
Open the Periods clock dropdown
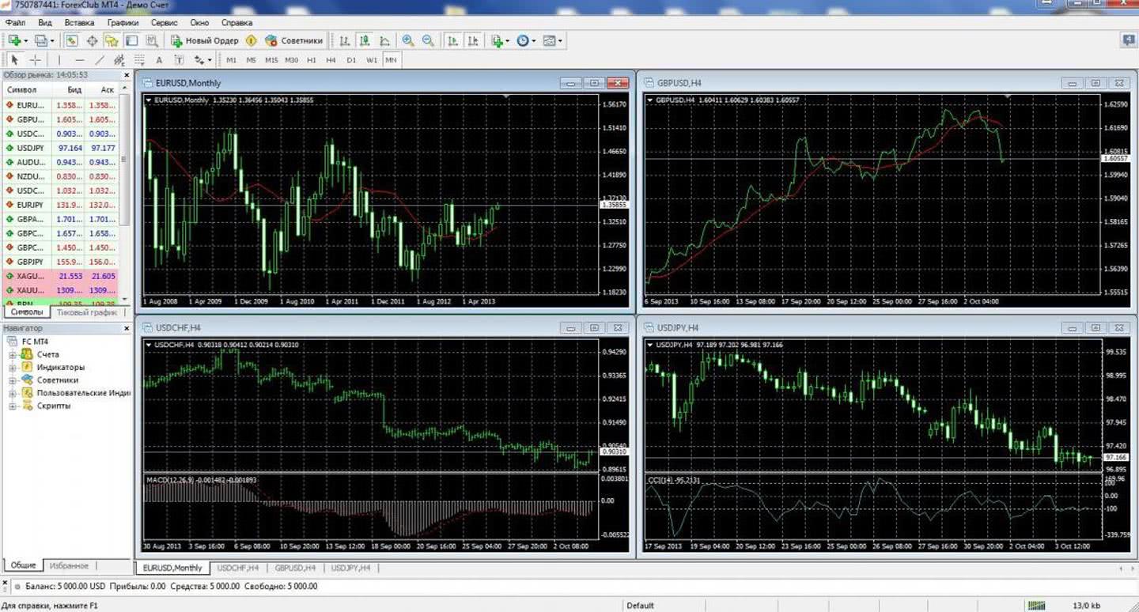coord(526,41)
